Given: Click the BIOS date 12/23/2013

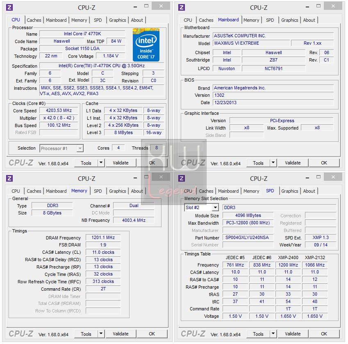Looking at the screenshot, I should [273, 103].
